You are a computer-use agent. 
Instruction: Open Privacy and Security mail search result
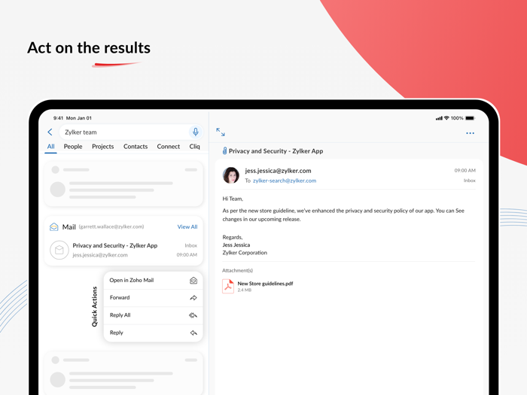point(123,250)
